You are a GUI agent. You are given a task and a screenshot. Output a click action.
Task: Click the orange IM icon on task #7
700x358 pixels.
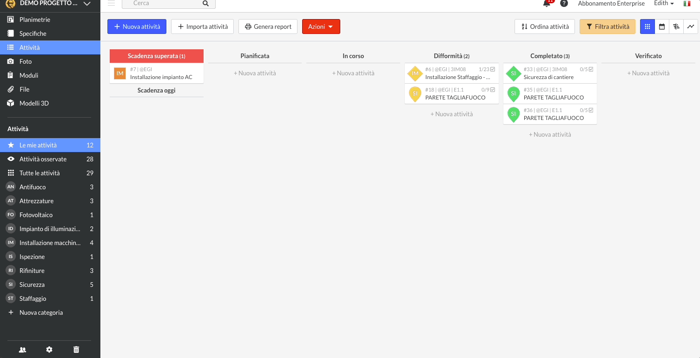point(120,73)
